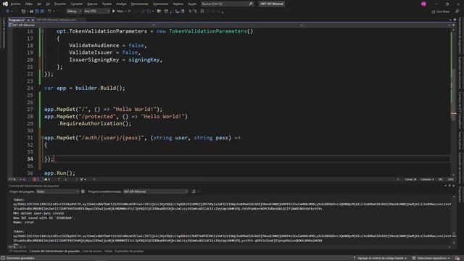Click on app.Run(); code line
Screen dimensions: 464x261
coord(59,173)
